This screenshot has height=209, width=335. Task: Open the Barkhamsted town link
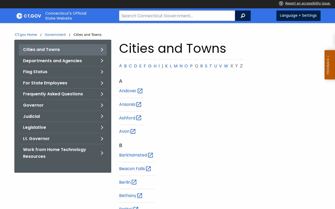[133, 155]
